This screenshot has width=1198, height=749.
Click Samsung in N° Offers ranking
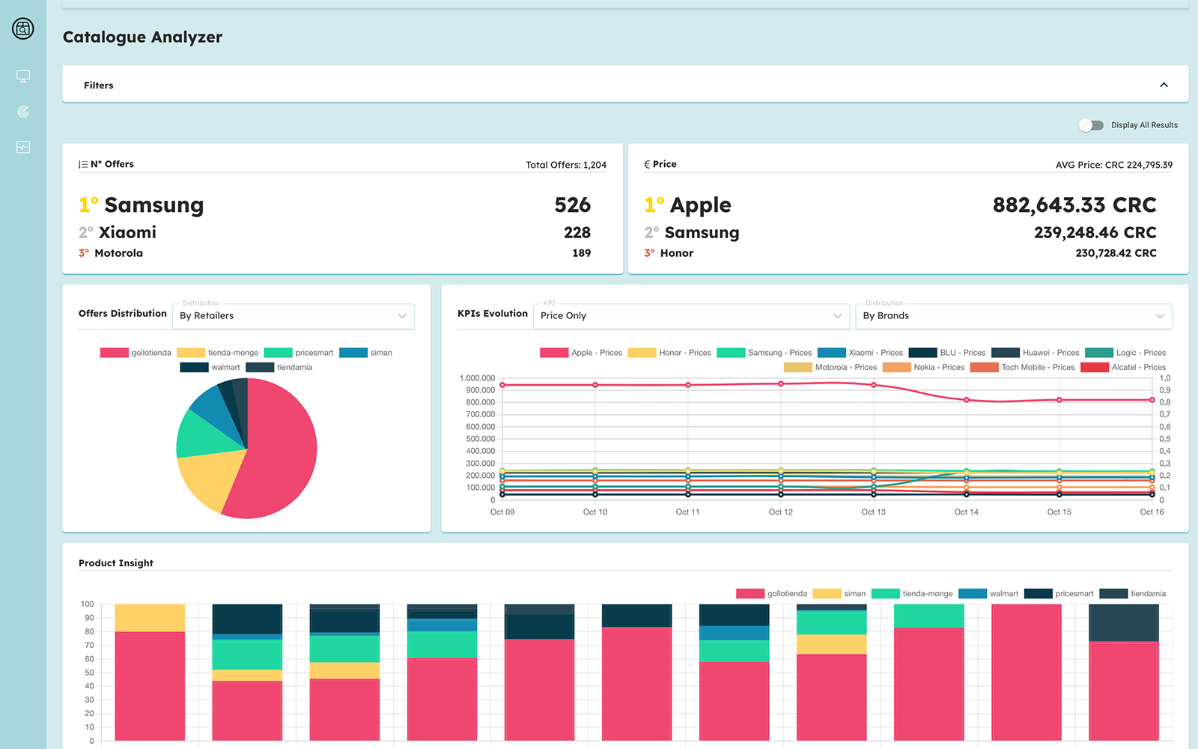(x=153, y=205)
